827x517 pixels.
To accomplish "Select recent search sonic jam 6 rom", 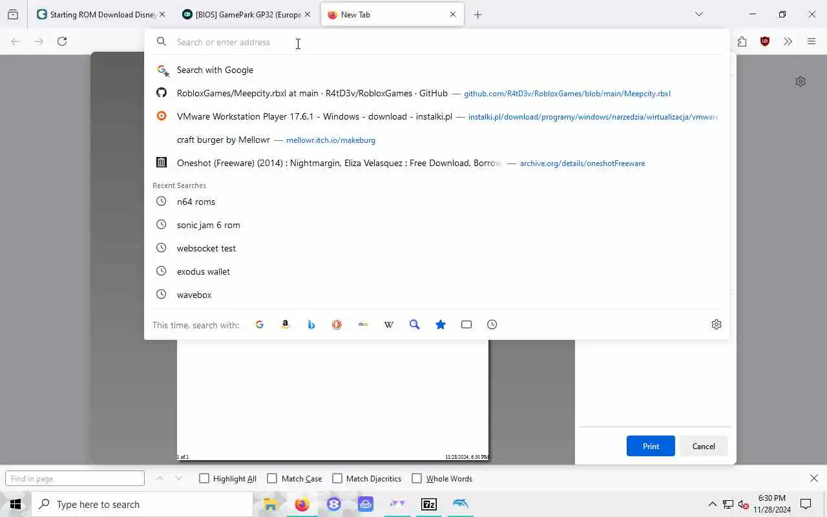I will pos(437,225).
